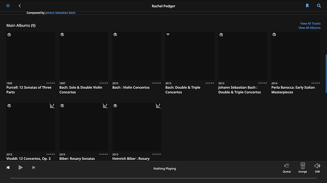
Task: Click source badge on Perla Barocca cover
Action: (x=274, y=34)
